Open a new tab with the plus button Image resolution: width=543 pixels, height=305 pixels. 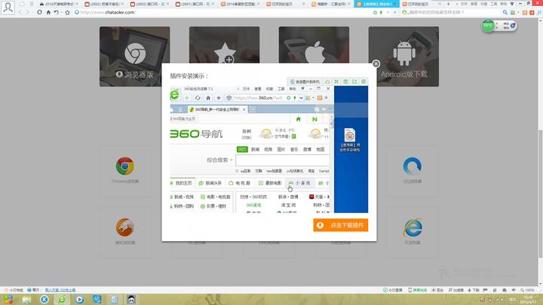[x=448, y=4]
